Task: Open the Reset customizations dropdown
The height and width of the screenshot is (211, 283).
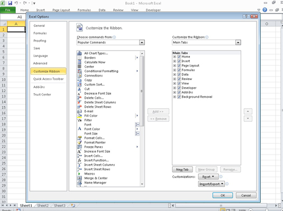Action: coord(208,177)
